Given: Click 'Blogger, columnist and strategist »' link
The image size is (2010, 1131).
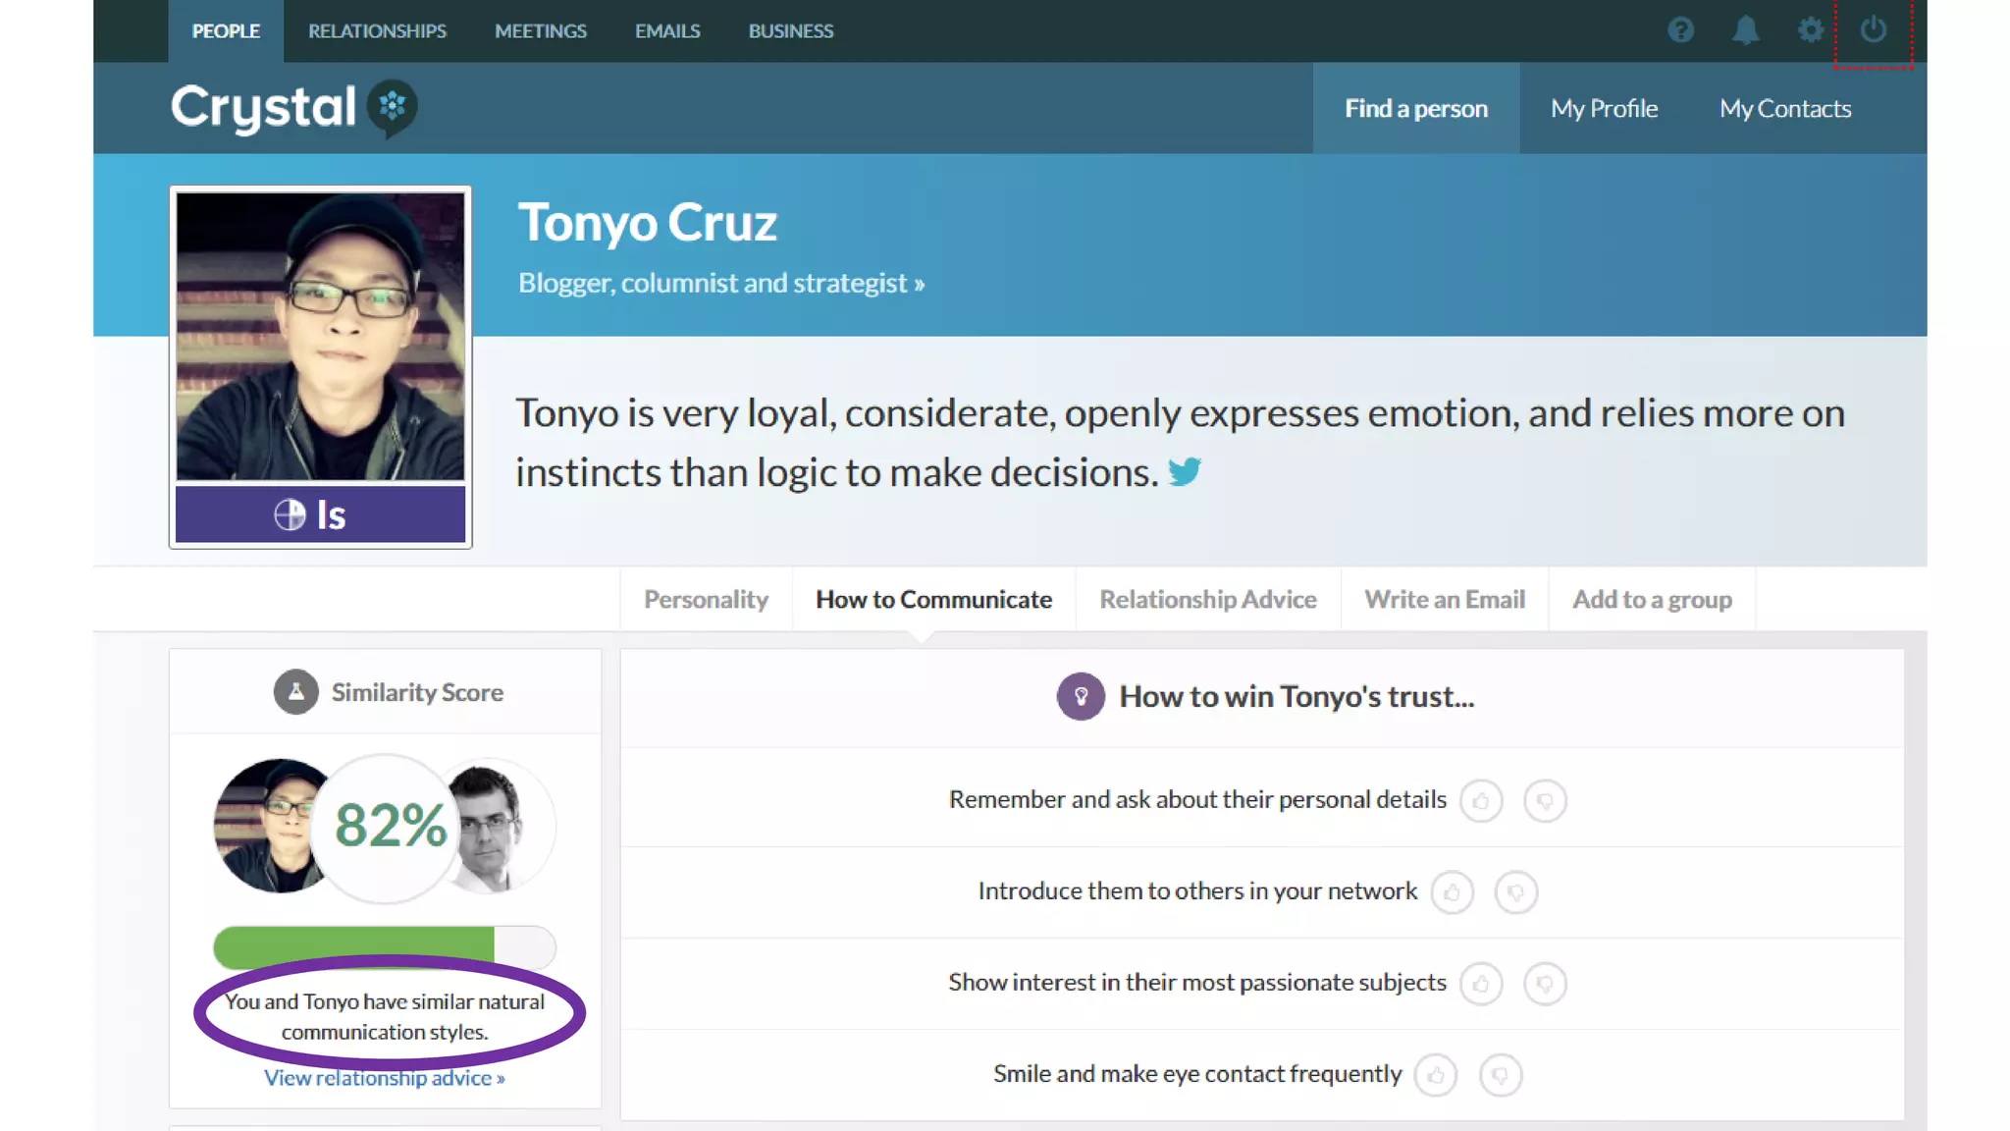Looking at the screenshot, I should click(721, 283).
